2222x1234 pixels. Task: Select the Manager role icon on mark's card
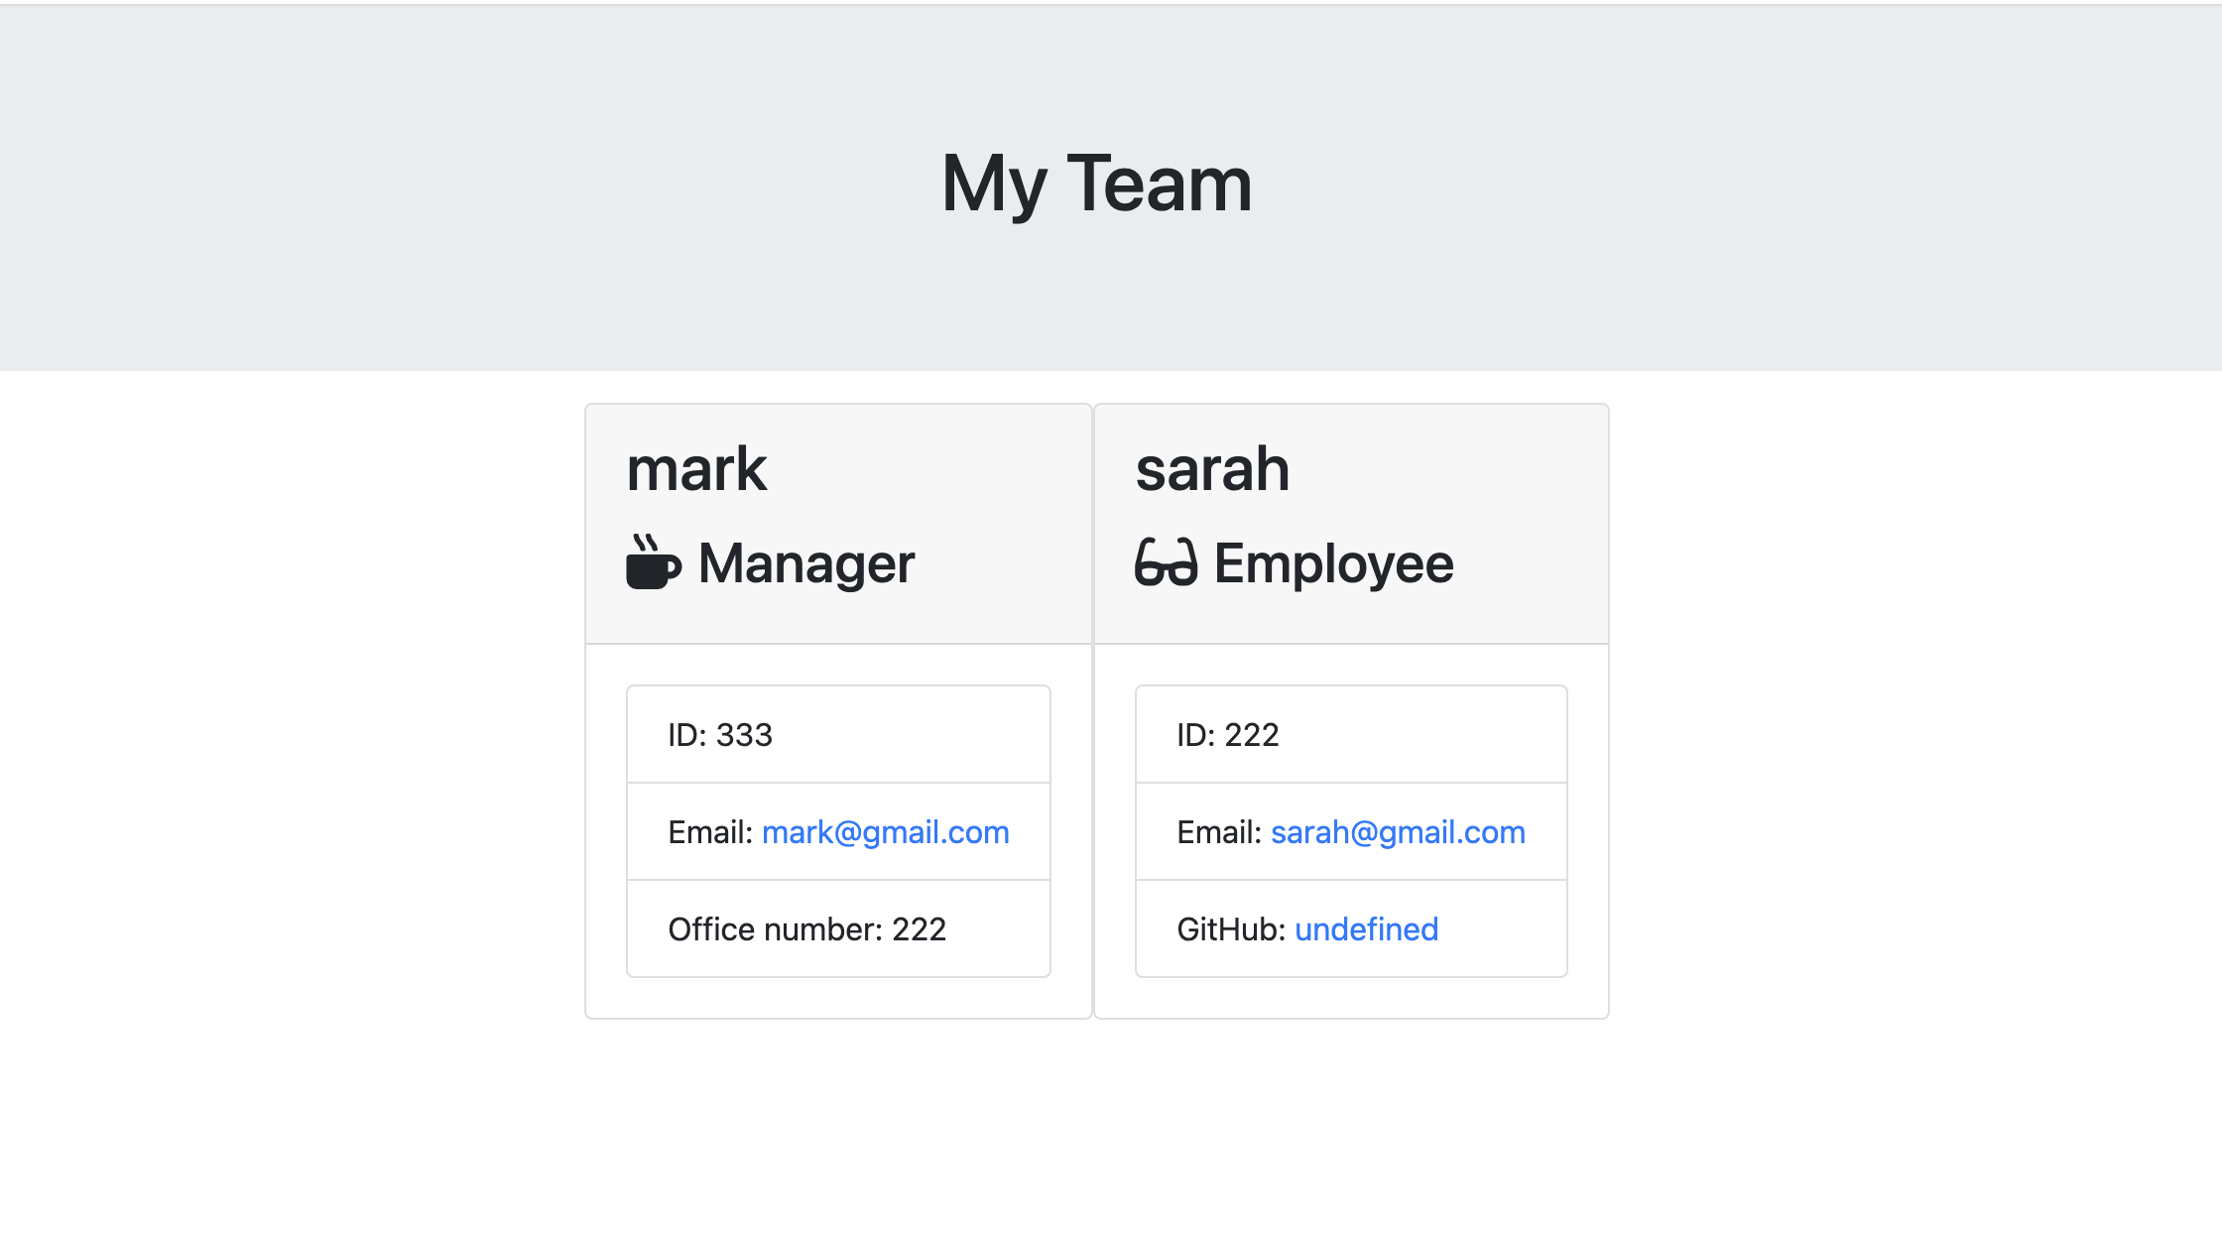click(652, 564)
